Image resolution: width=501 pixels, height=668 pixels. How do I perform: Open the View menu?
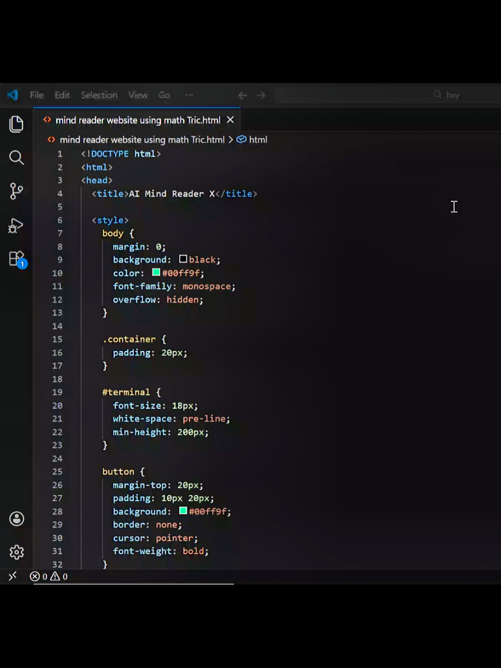138,95
